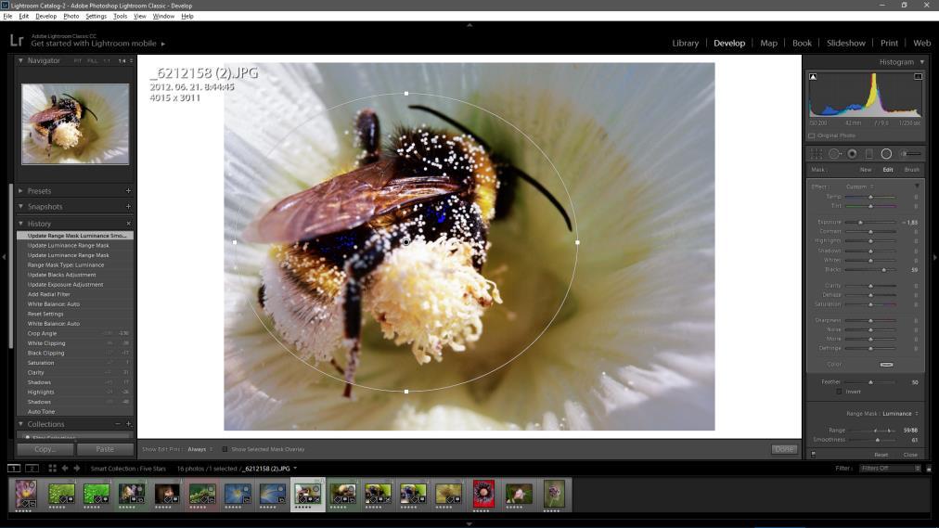Click the Lr logo identity plate
Screen dimensions: 939x528
tap(17, 41)
